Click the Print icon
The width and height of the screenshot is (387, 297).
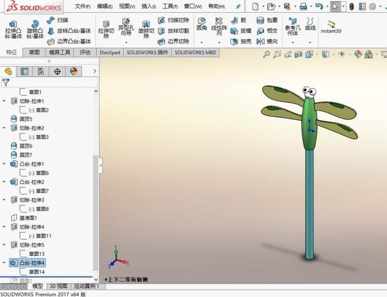coord(303,6)
